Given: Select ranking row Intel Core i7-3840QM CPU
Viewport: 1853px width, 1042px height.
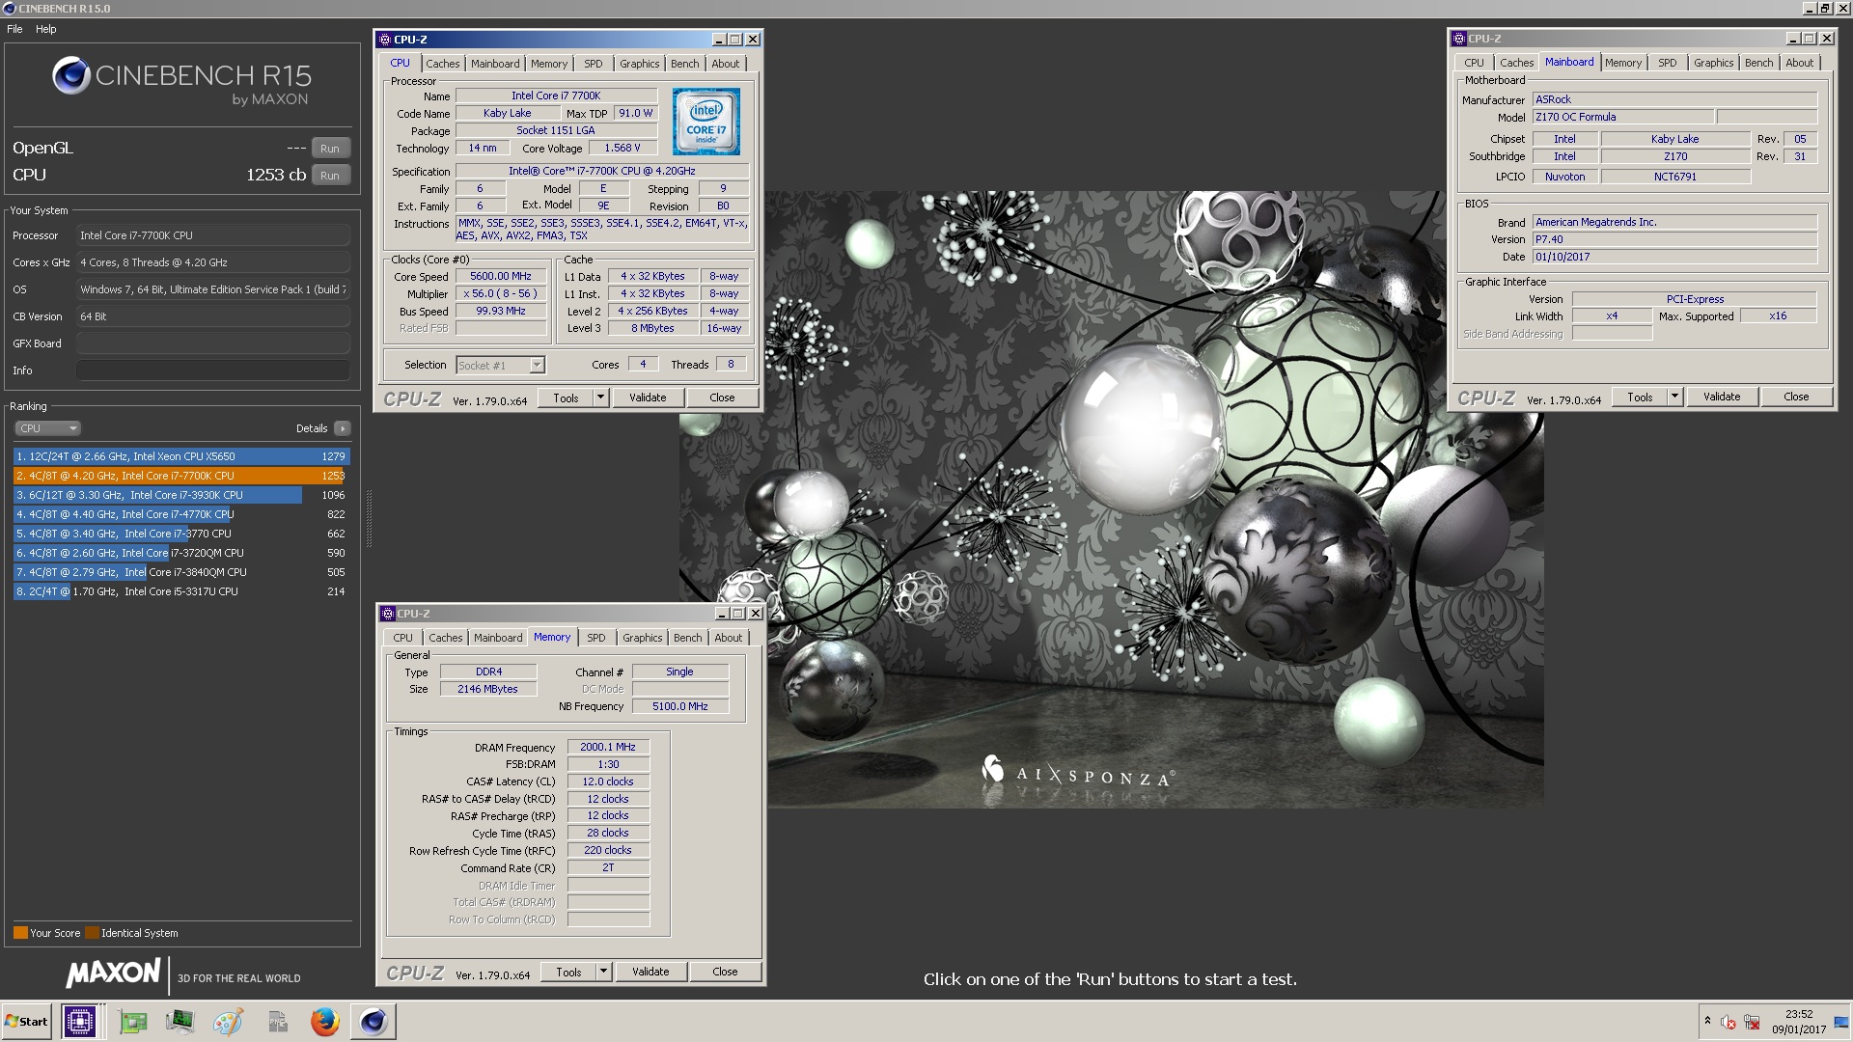Looking at the screenshot, I should pyautogui.click(x=181, y=572).
